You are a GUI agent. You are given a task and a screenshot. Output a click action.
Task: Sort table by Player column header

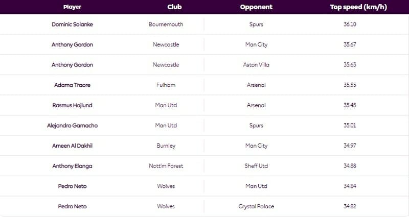point(72,7)
